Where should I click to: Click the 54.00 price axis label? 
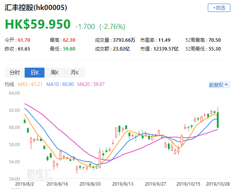click(14, 179)
